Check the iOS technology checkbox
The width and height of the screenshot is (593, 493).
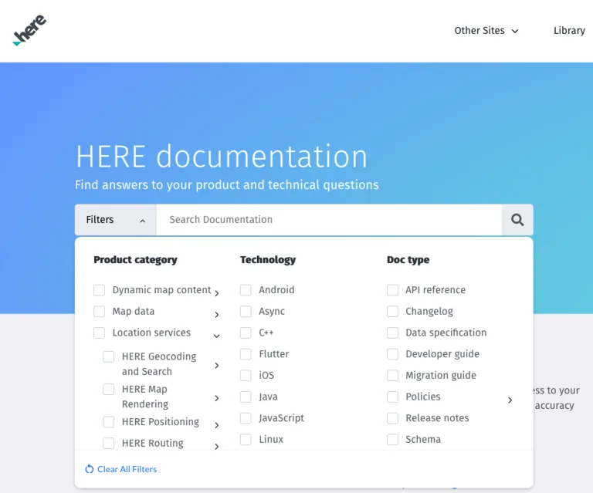[x=246, y=376]
